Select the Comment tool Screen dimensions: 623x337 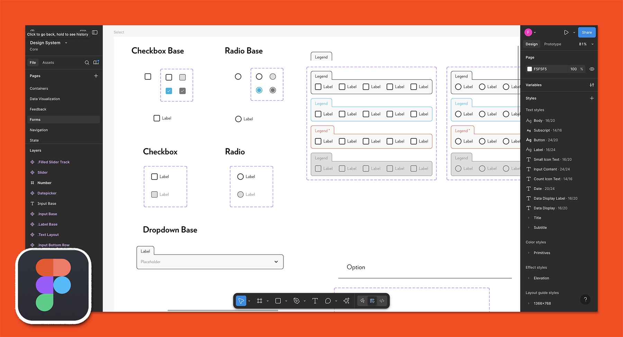(328, 301)
